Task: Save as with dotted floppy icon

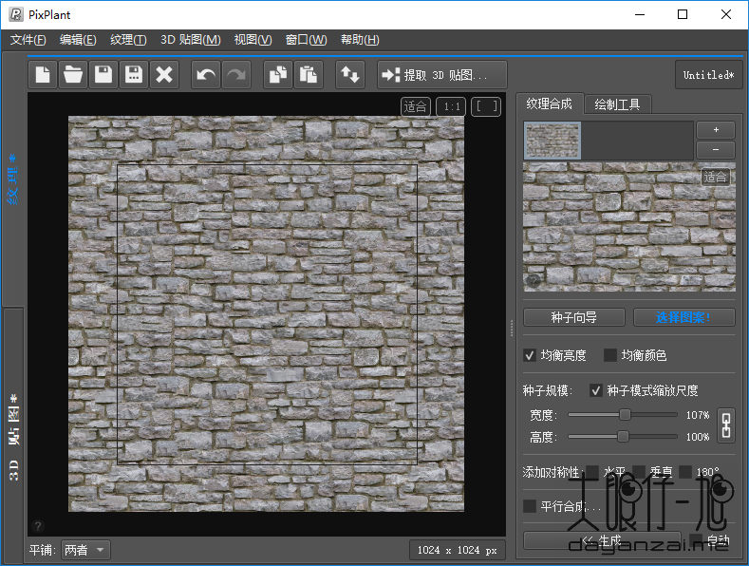Action: pyautogui.click(x=134, y=75)
